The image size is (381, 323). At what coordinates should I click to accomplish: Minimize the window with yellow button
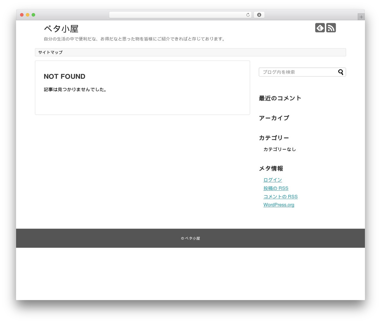(x=28, y=15)
